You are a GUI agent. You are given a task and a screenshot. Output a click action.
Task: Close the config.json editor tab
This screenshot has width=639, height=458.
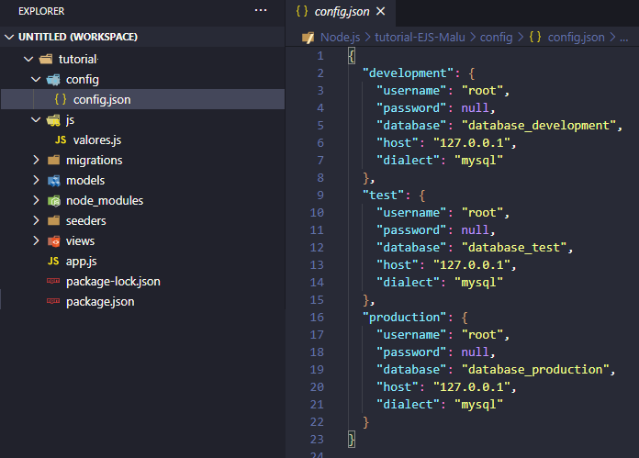click(381, 11)
